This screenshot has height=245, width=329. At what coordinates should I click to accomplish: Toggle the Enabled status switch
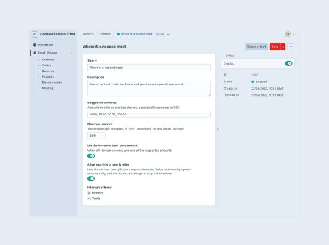click(288, 63)
